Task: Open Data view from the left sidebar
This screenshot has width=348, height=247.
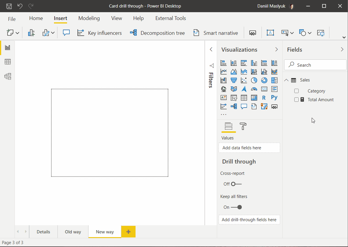Action: 8,62
